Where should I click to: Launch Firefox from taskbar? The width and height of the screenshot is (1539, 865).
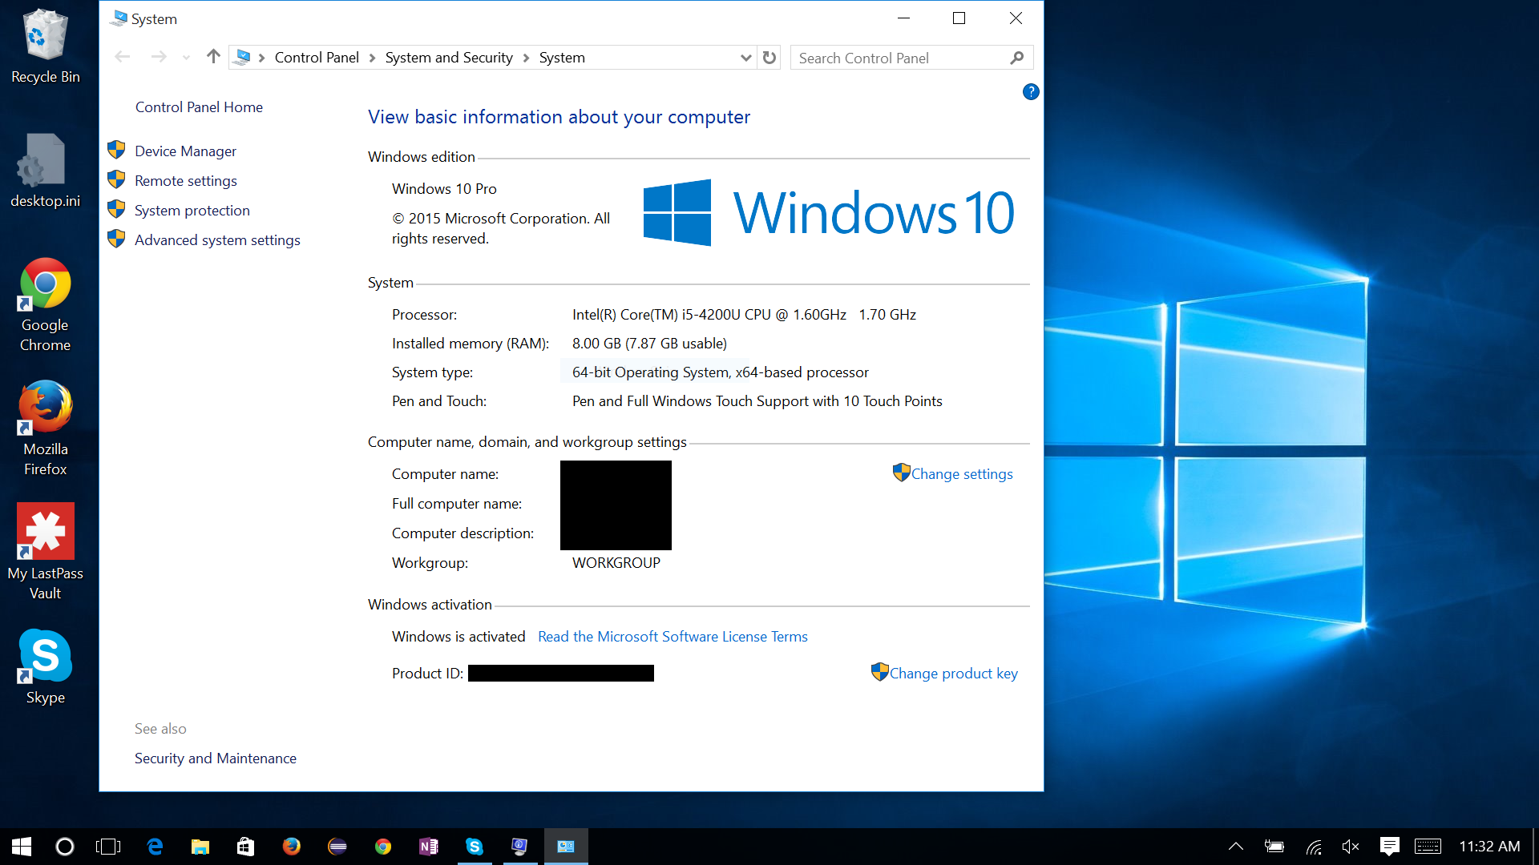click(x=291, y=847)
